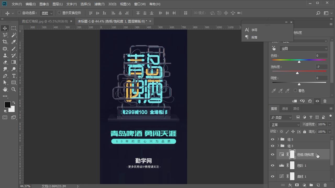The image size is (335, 188).
Task: Enable the 着色 colorize checkbox
Action: tap(295, 90)
